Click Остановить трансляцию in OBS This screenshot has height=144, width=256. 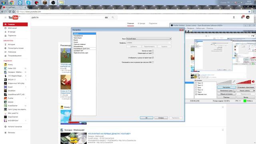(246, 87)
